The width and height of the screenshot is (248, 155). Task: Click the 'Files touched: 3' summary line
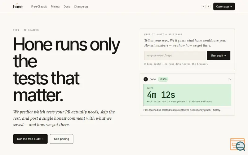click(x=182, y=110)
